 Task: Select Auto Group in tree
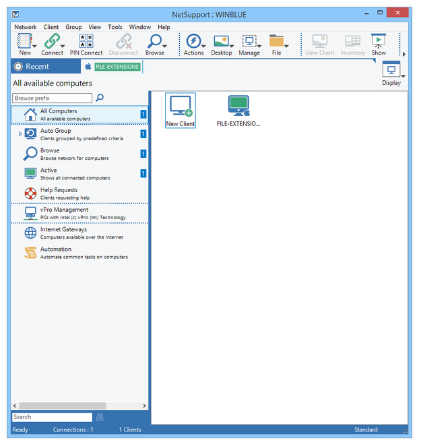pos(79,134)
